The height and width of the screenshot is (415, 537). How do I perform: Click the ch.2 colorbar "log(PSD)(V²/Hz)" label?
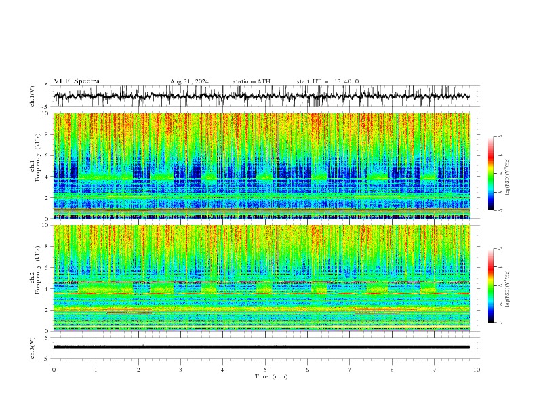[507, 289]
